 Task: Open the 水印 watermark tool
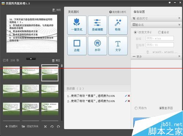tap(97, 46)
